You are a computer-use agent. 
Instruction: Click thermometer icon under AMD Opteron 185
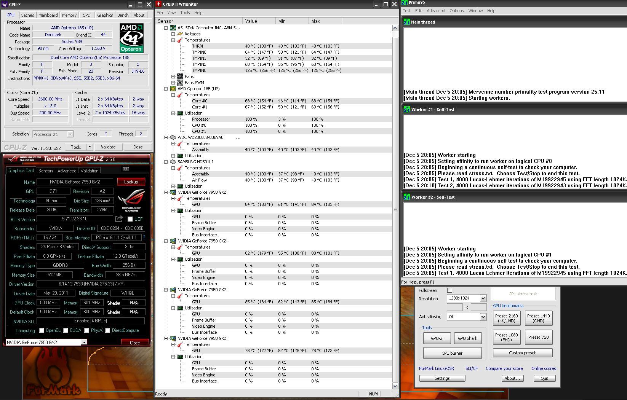click(x=180, y=95)
